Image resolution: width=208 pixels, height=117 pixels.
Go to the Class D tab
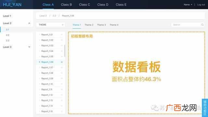[103, 5]
